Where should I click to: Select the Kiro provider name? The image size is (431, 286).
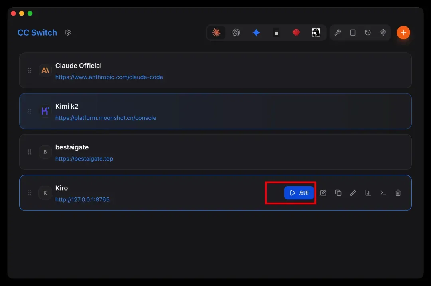(x=61, y=188)
